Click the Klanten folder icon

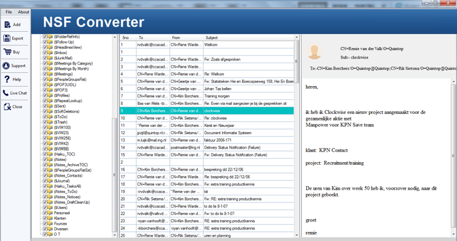click(x=50, y=218)
